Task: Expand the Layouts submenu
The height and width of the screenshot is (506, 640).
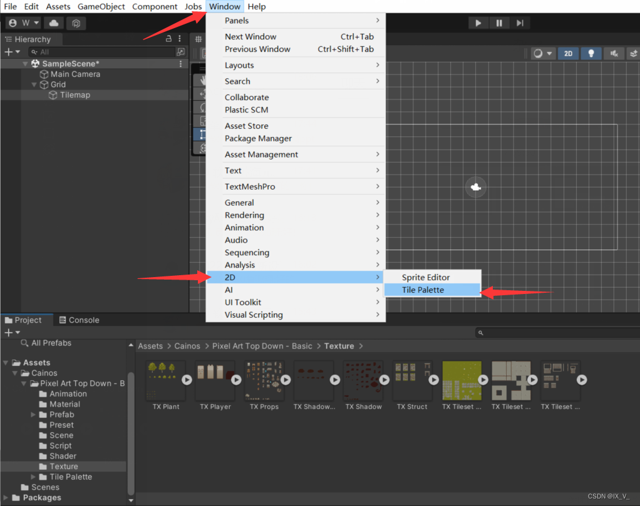Action: (x=296, y=65)
